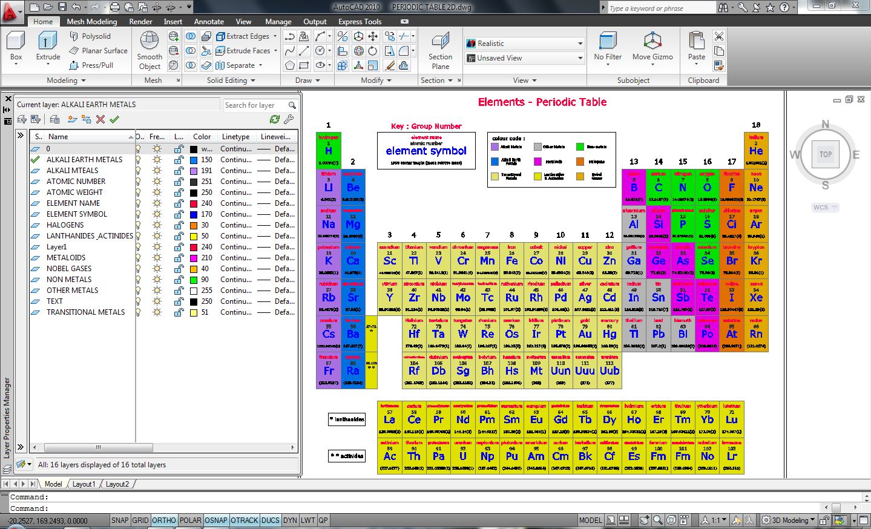Toggle GRID display in status bar
The width and height of the screenshot is (871, 529).
tap(140, 520)
